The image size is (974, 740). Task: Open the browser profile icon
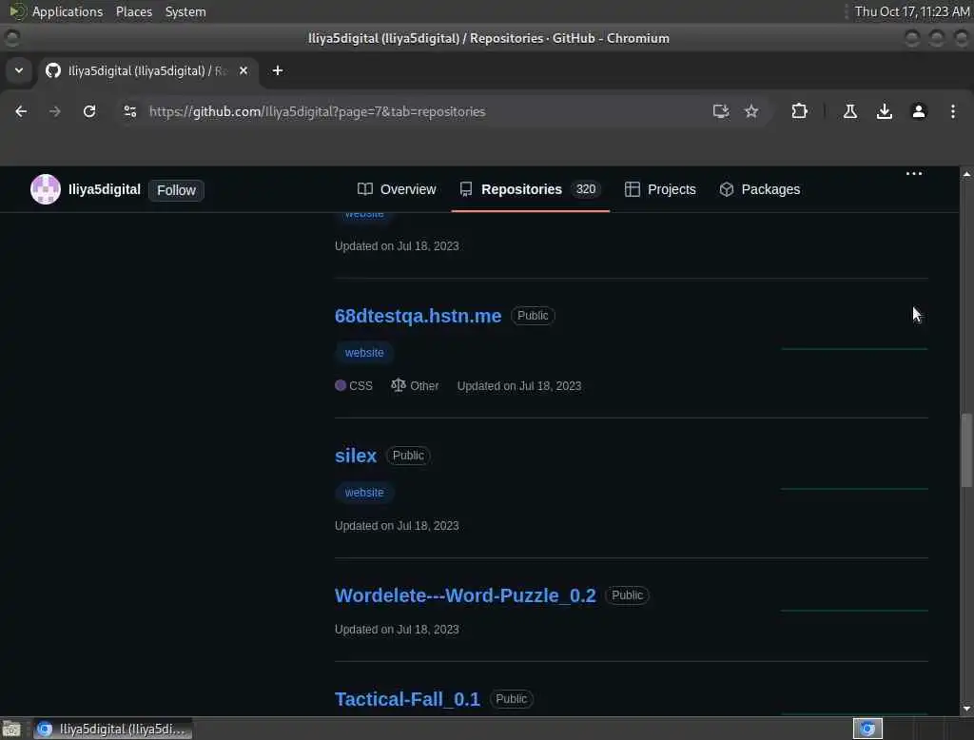pos(919,111)
